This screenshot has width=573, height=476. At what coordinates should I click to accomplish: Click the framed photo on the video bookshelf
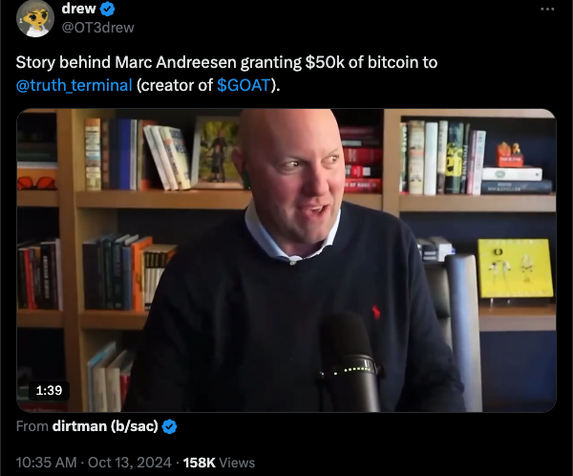pos(216,153)
